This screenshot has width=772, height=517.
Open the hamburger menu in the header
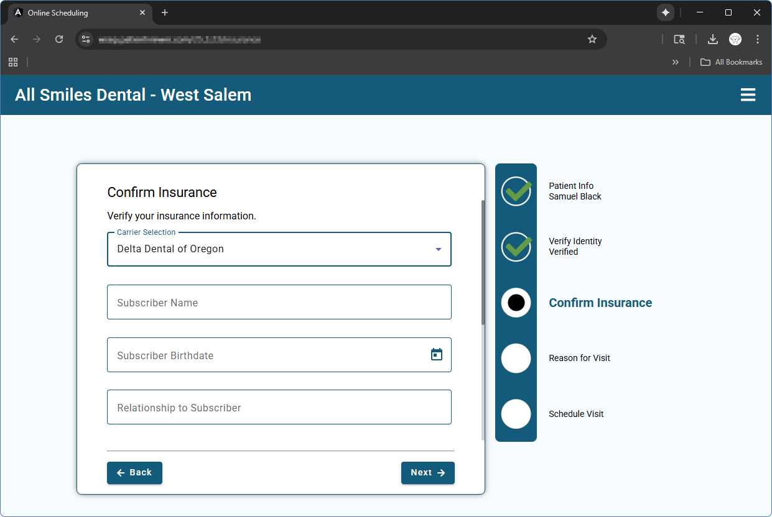click(748, 95)
